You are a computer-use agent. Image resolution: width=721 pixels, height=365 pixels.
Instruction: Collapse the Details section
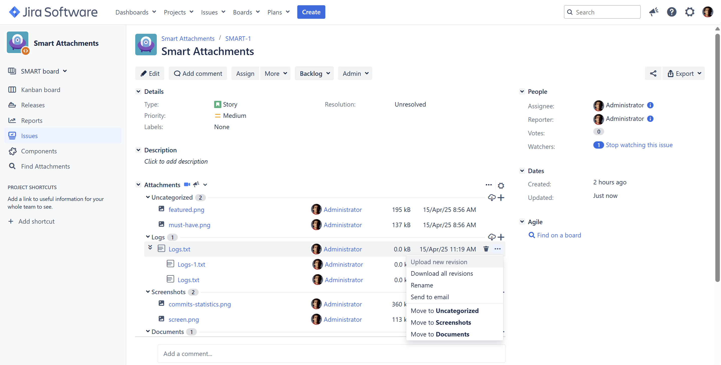[x=138, y=92]
